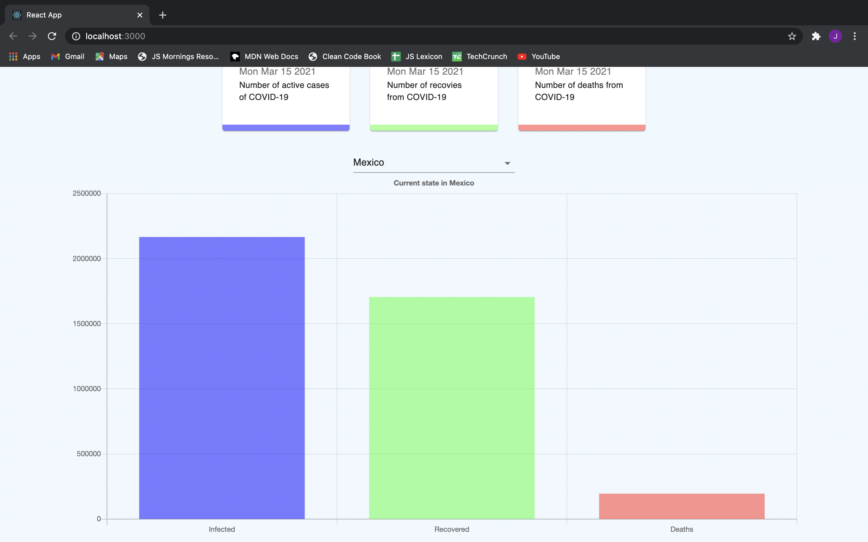The height and width of the screenshot is (542, 868).
Task: Open the YouTube bookmark
Action: pos(538,57)
